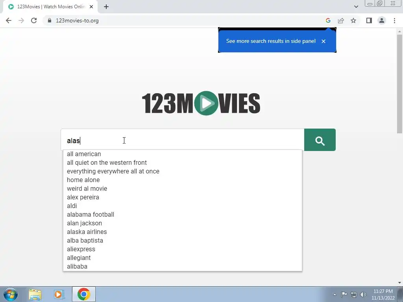Go back with the browser back arrow
403x302 pixels.
click(x=9, y=20)
